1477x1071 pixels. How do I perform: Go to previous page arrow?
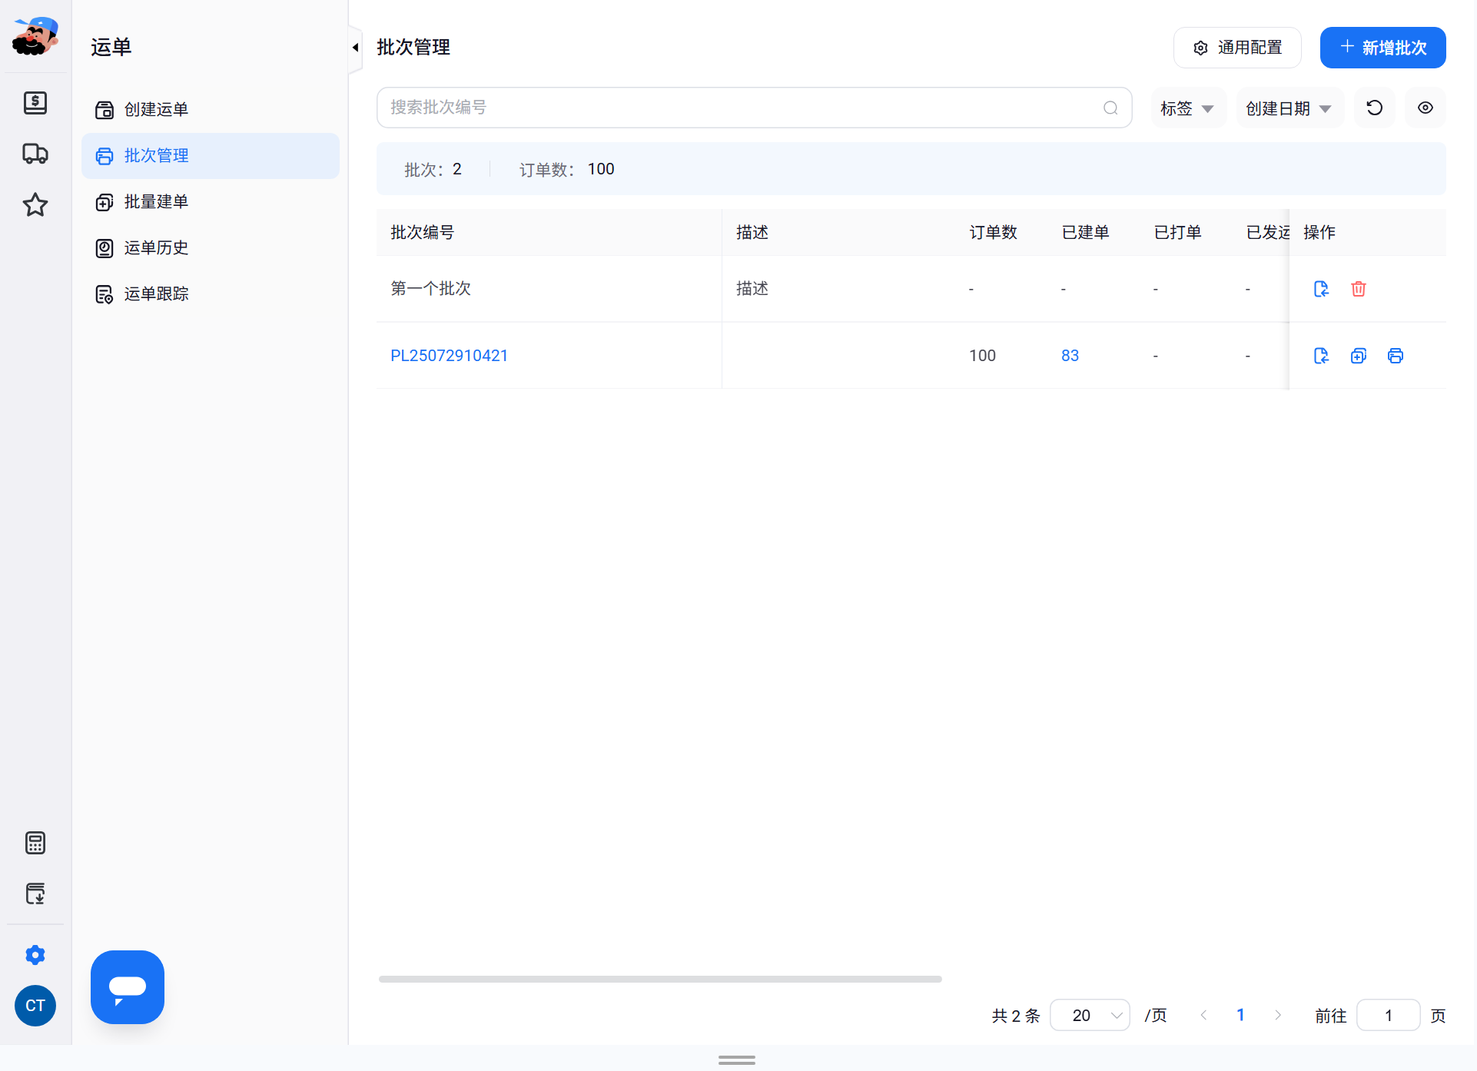[x=1203, y=1016]
